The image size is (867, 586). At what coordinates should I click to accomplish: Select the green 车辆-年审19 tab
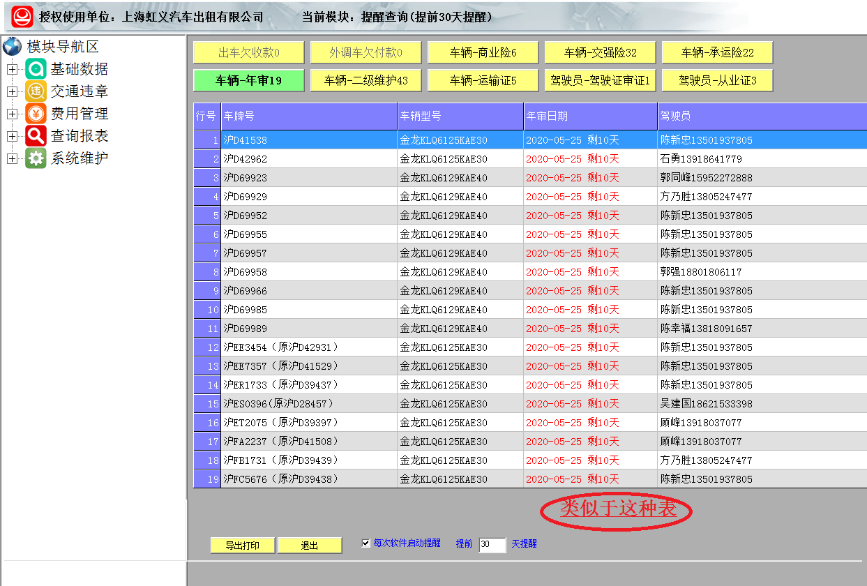point(249,80)
